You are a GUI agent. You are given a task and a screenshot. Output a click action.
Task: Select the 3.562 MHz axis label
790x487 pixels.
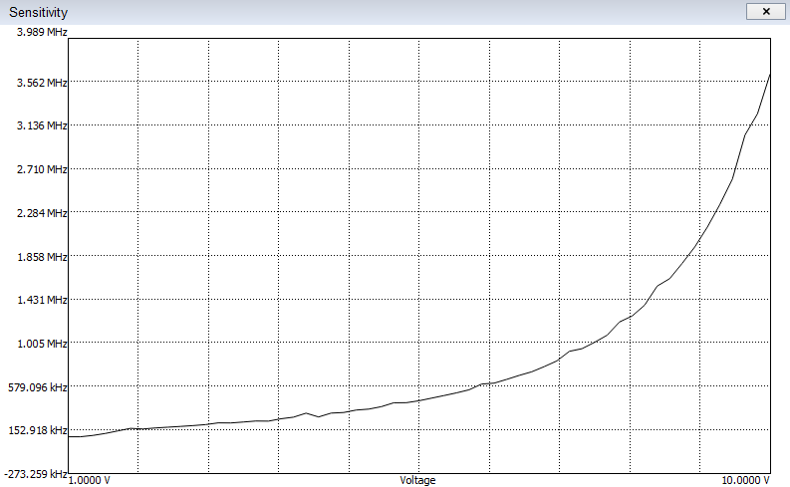pos(42,83)
